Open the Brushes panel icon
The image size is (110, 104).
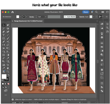point(102,33)
